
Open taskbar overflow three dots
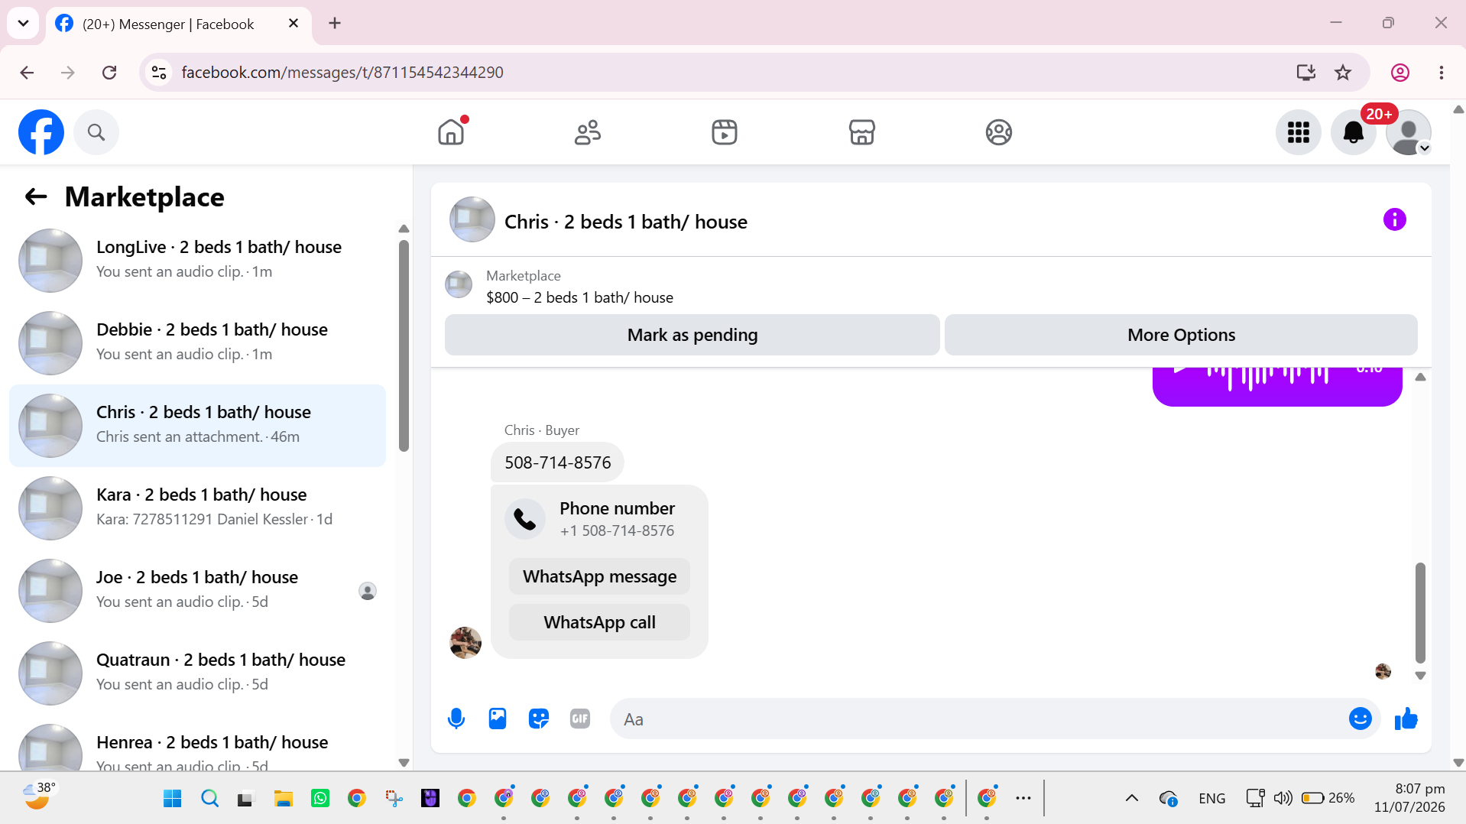[1023, 799]
